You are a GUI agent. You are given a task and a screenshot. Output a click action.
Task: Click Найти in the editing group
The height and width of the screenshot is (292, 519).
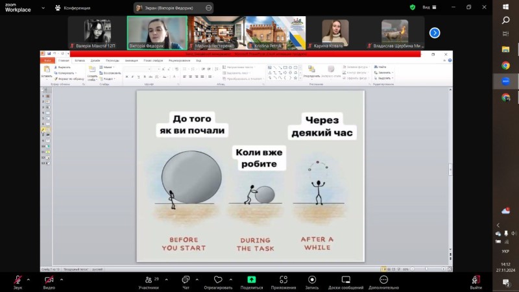tap(380, 67)
